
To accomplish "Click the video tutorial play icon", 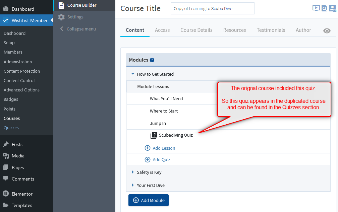I will [316, 8].
